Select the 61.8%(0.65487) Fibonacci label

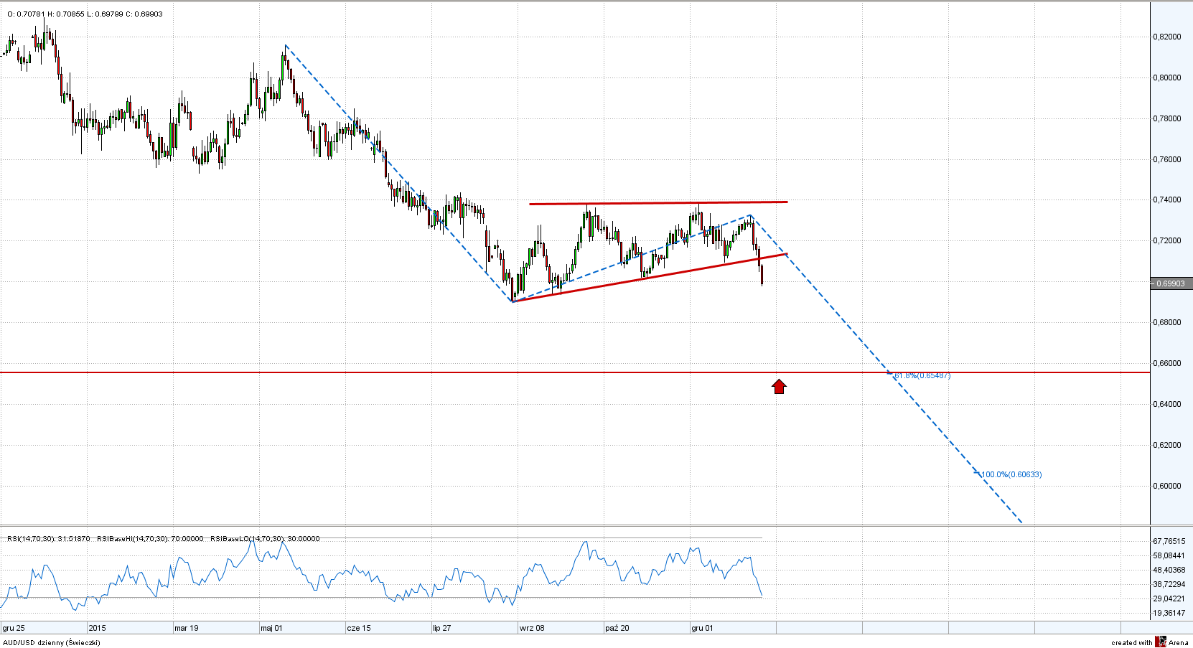(x=922, y=375)
